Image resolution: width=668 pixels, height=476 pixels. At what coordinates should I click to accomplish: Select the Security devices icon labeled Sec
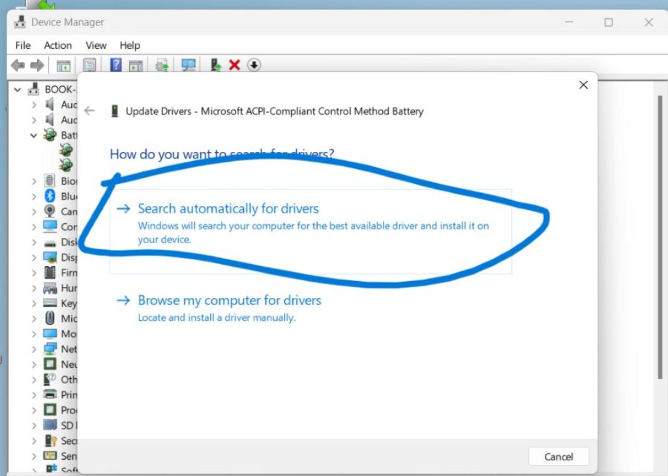pos(50,440)
